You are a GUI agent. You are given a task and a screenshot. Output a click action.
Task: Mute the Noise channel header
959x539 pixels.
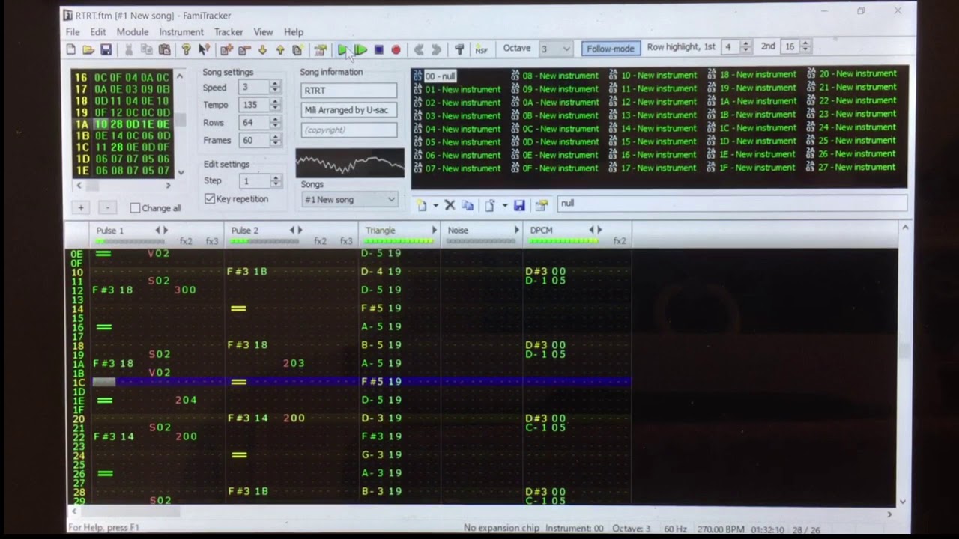click(x=458, y=231)
